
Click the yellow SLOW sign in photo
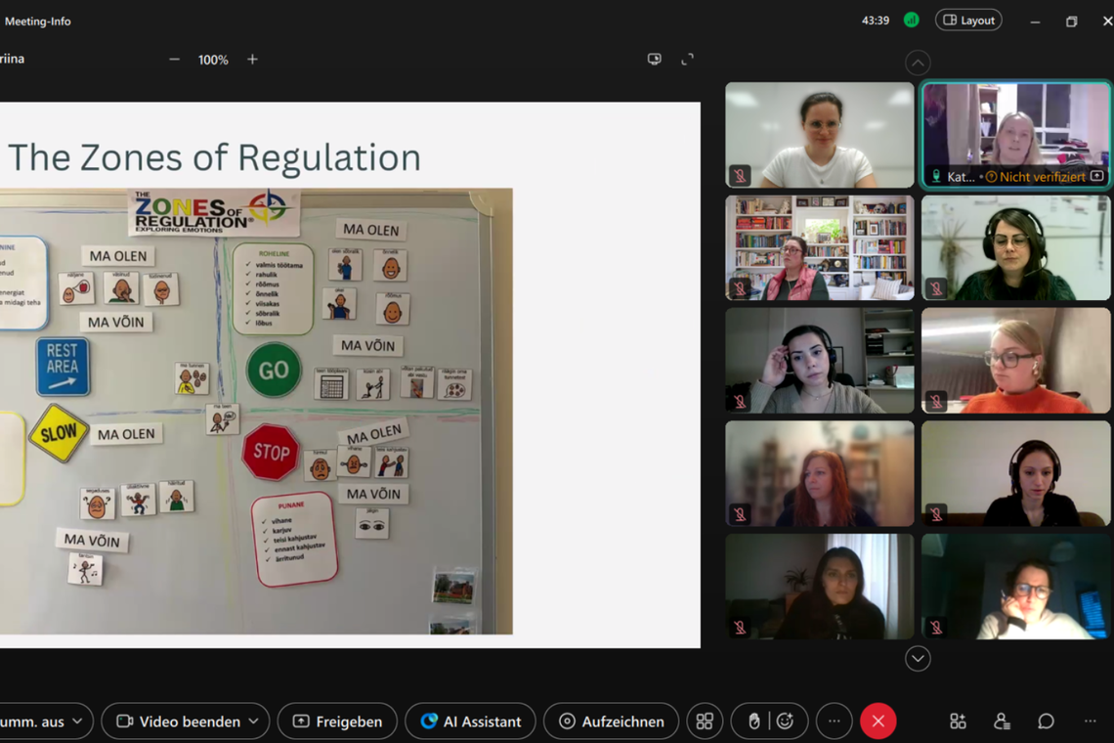[59, 433]
